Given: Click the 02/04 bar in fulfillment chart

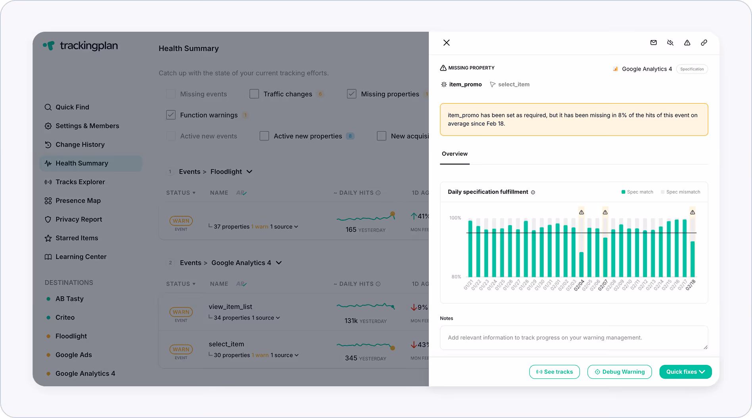Looking at the screenshot, I should pyautogui.click(x=581, y=264).
